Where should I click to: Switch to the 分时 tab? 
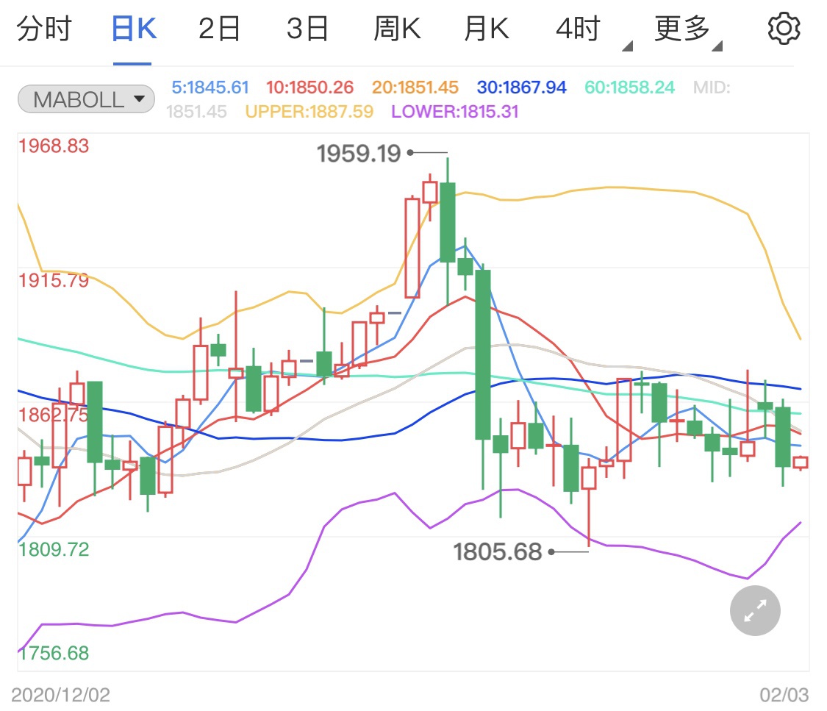point(44,29)
